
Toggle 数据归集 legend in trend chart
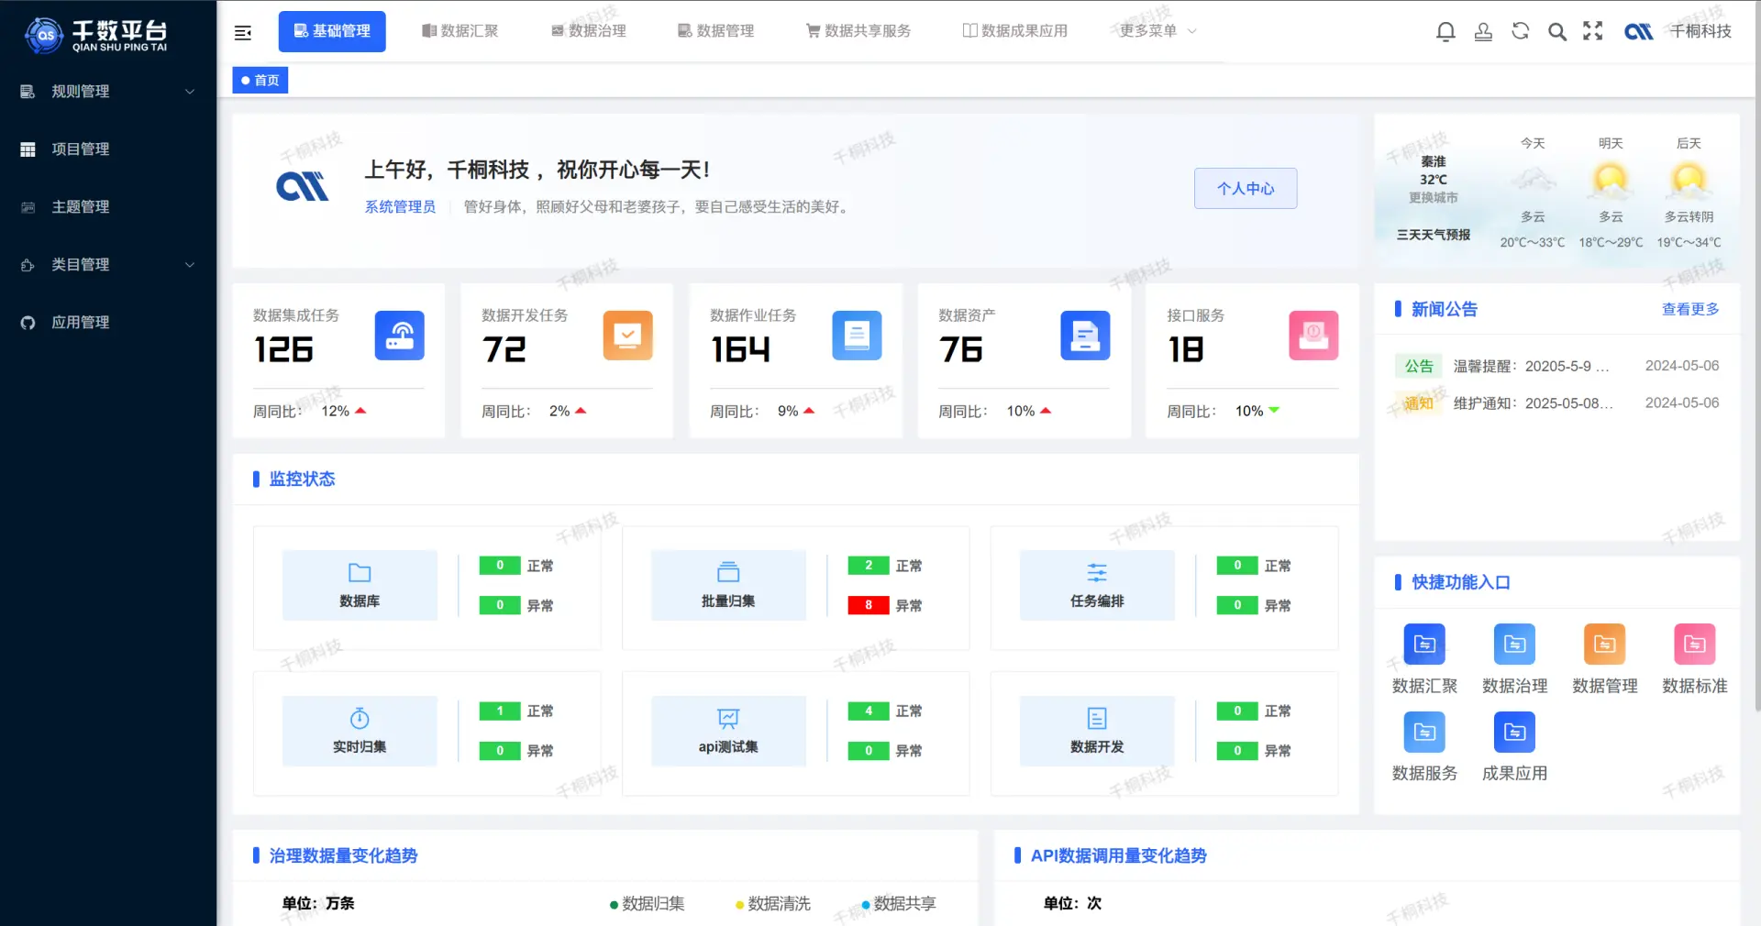647,904
